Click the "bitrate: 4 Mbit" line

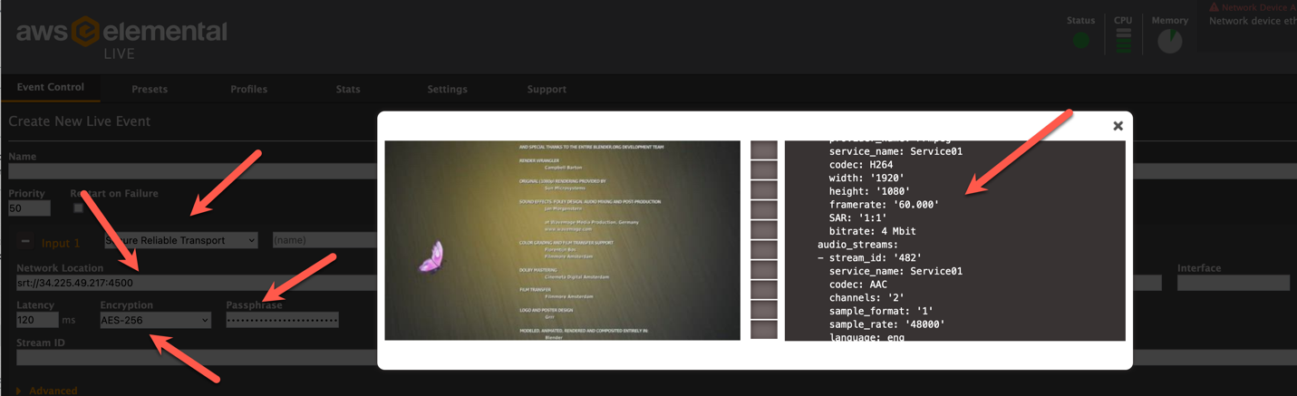click(872, 231)
